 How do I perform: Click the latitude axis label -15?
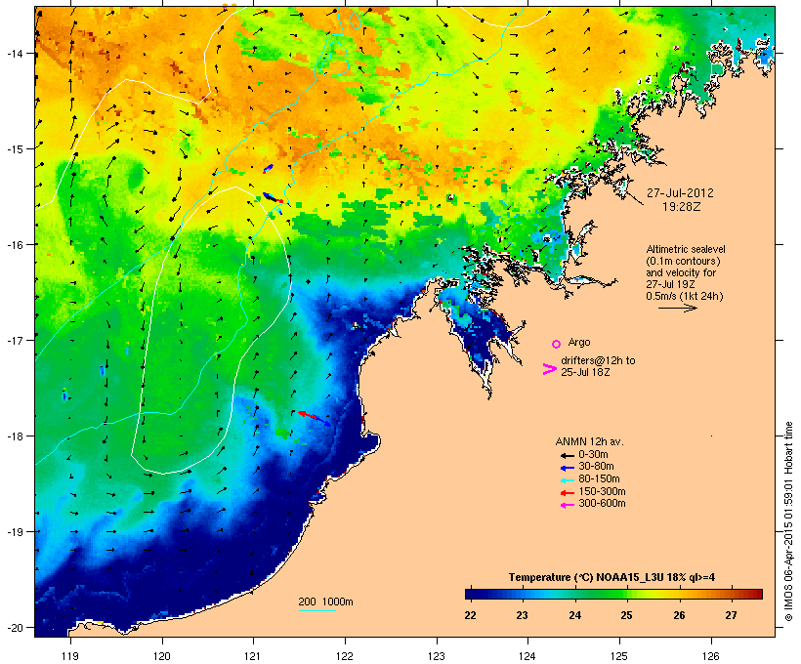point(14,149)
